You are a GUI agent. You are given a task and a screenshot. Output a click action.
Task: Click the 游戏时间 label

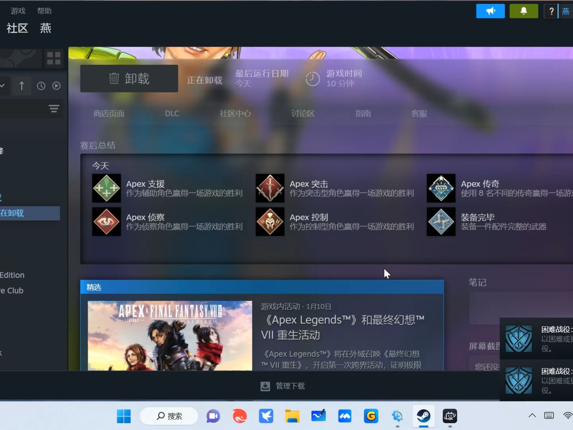click(x=344, y=74)
